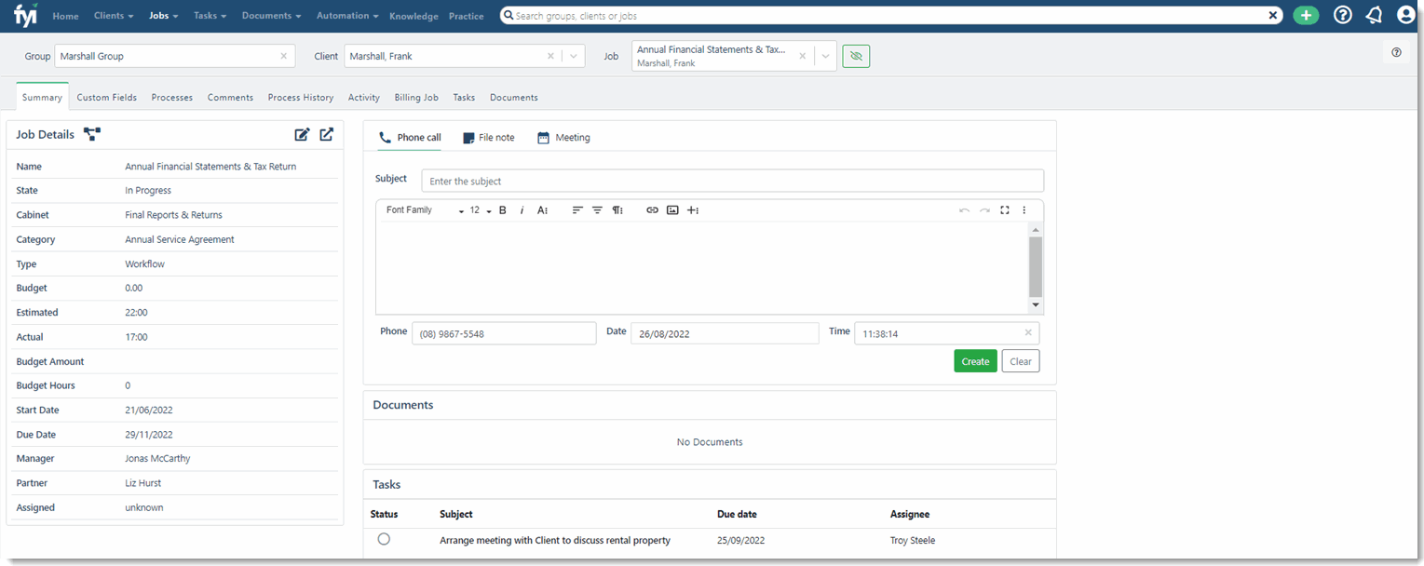
Task: Mark the rental property meeting task complete
Action: (384, 539)
